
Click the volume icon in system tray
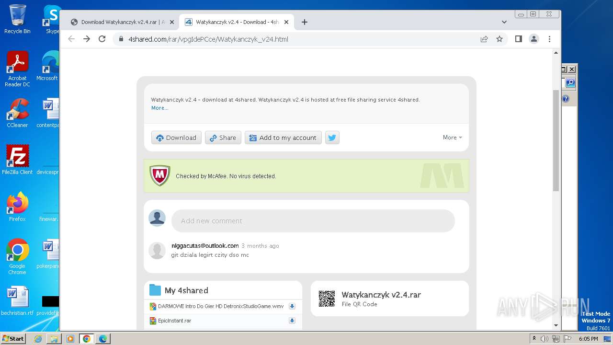(x=544, y=339)
